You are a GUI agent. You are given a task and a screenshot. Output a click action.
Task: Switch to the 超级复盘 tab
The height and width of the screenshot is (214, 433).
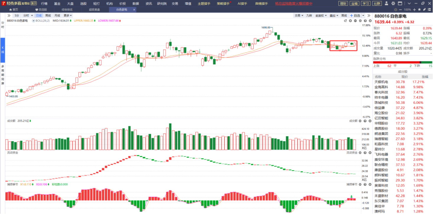pyautogui.click(x=94, y=10)
